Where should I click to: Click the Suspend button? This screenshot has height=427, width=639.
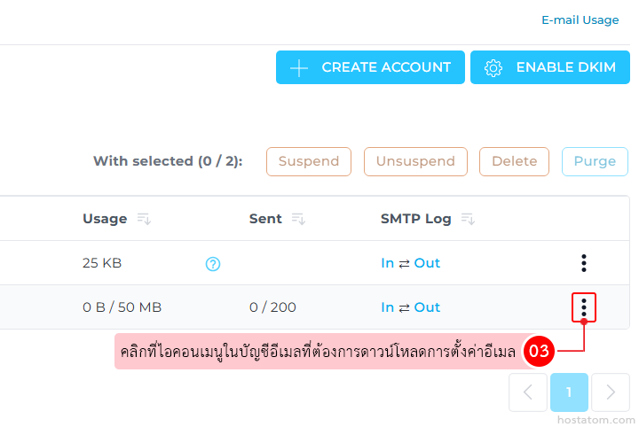[x=309, y=161]
